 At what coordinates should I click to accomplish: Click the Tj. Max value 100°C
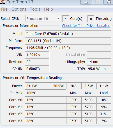click(x=45, y=93)
